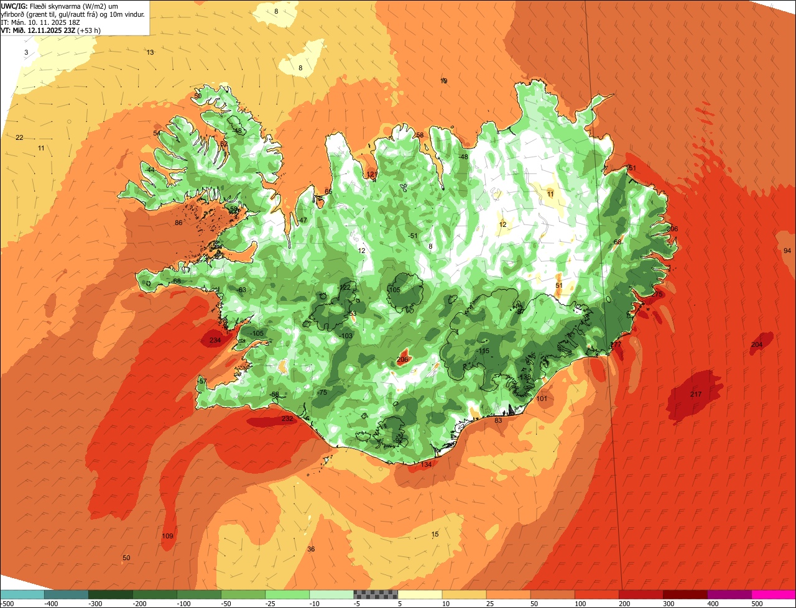Click the flux value 204 in the eastern sea
796x608 pixels.
click(757, 345)
